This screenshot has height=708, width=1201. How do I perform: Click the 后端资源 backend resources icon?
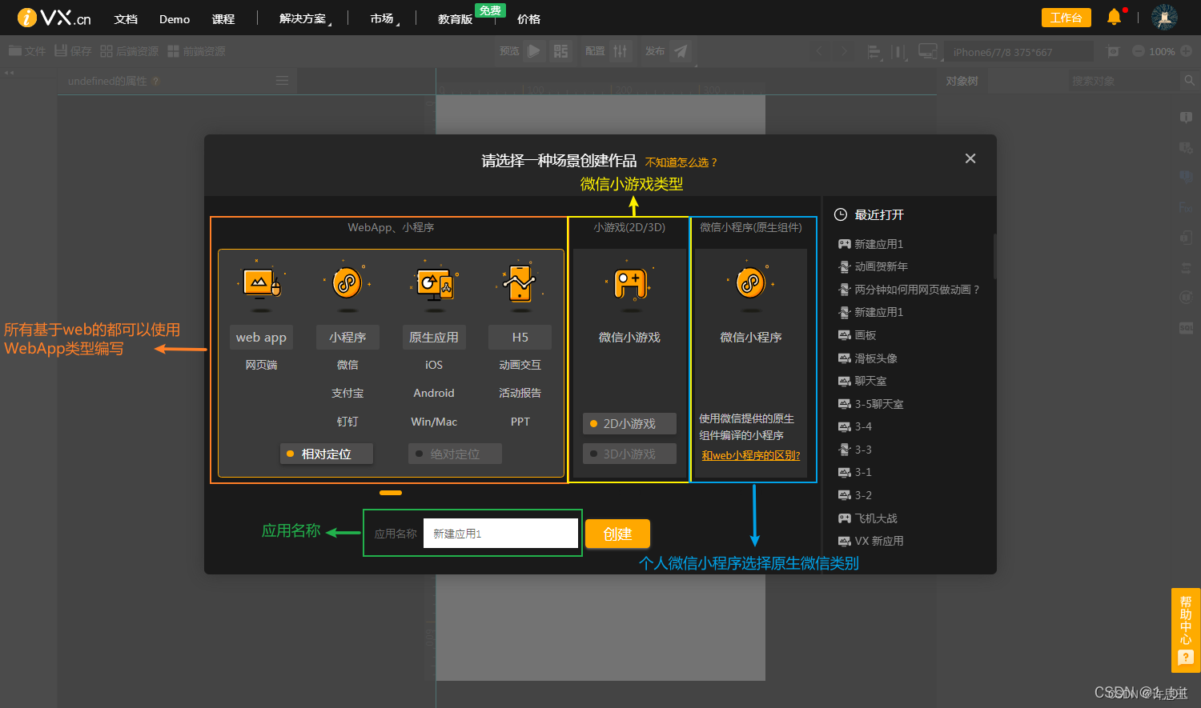tap(106, 50)
